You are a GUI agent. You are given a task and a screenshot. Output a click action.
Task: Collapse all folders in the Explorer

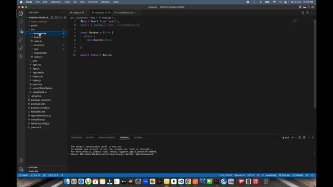(x=65, y=18)
